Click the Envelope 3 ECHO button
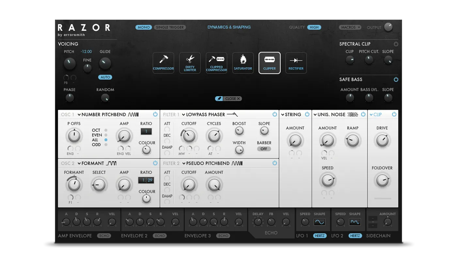The height and width of the screenshot is (261, 457). tap(223, 236)
